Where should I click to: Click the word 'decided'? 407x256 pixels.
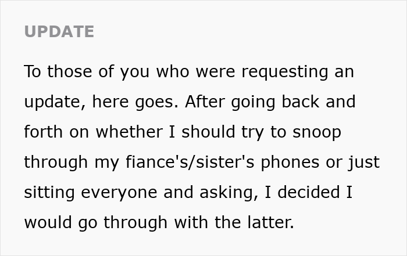pyautogui.click(x=309, y=192)
